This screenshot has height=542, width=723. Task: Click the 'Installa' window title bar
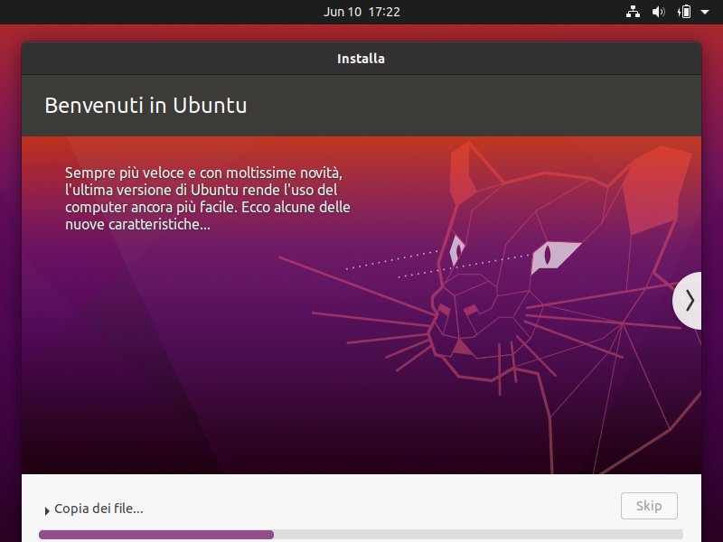click(361, 59)
